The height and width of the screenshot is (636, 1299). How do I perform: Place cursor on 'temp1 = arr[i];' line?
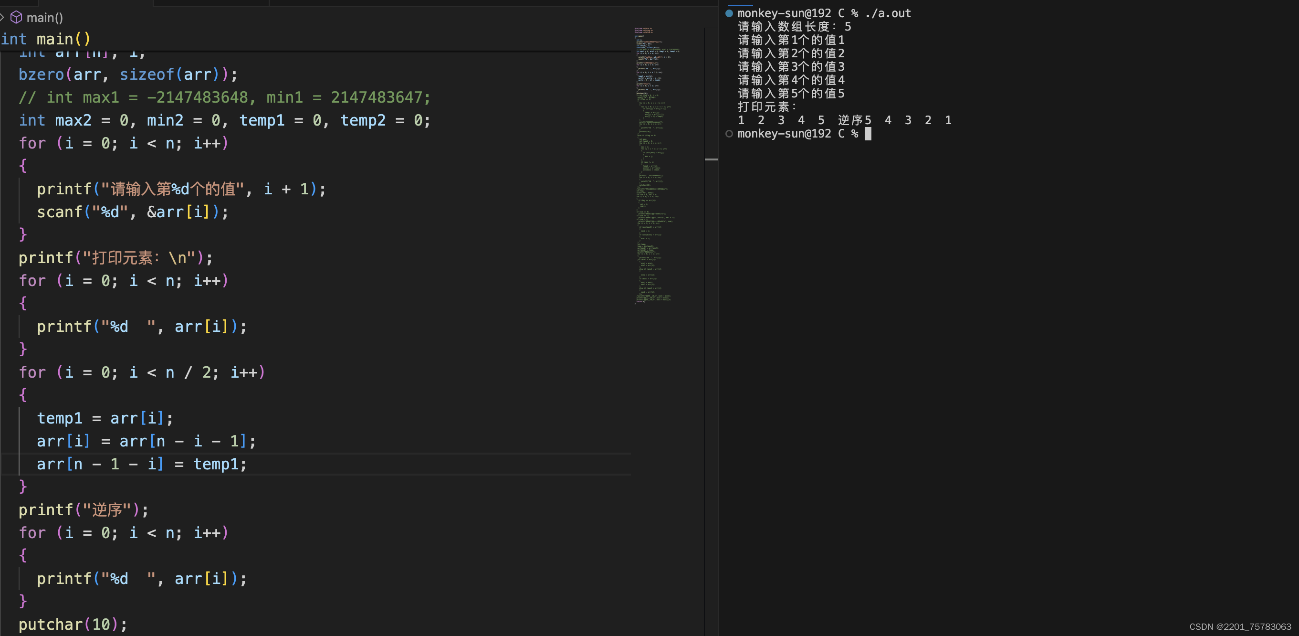point(105,418)
